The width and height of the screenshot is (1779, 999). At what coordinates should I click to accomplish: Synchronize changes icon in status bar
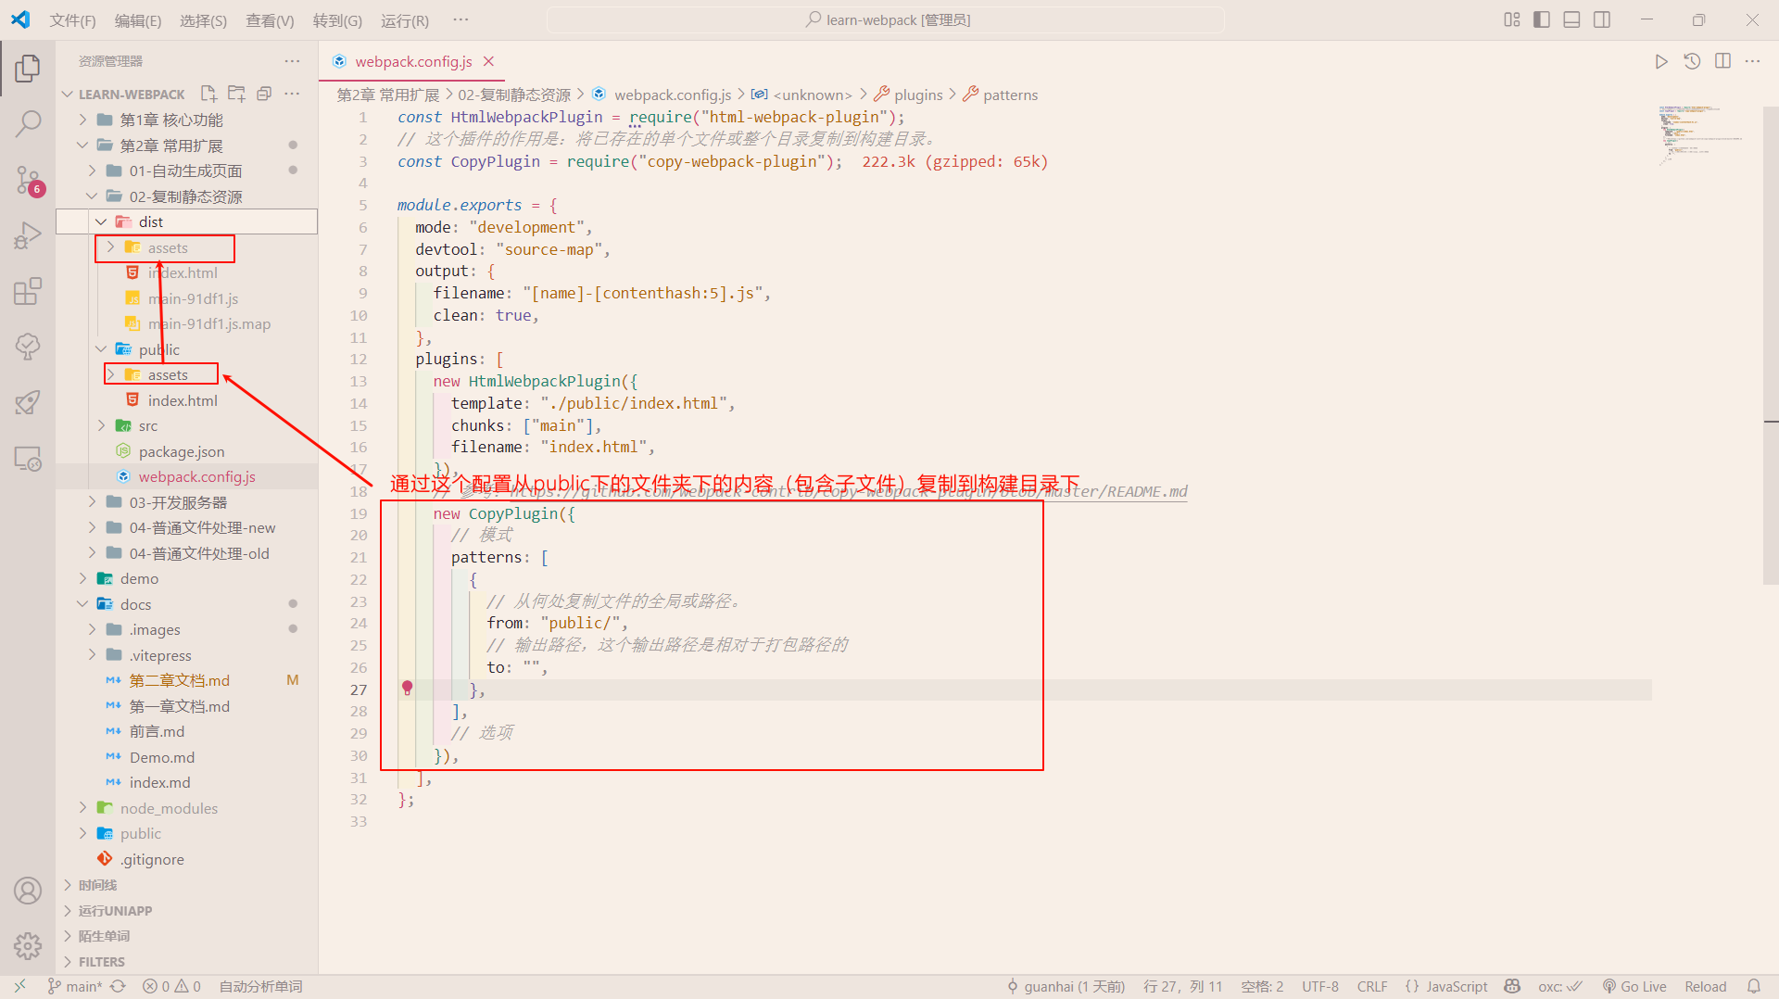point(118,986)
